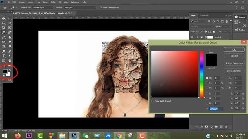Select the Quick Selection tool

pos(10,23)
